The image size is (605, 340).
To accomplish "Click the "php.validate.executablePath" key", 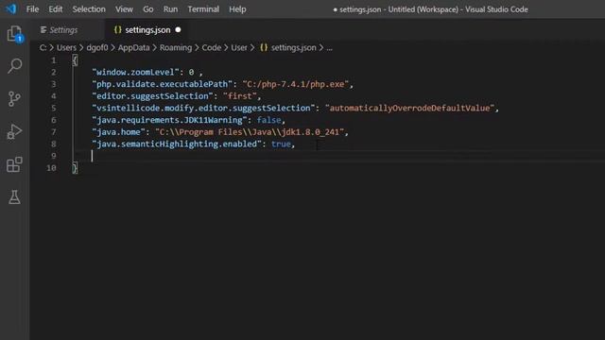I will [x=162, y=84].
